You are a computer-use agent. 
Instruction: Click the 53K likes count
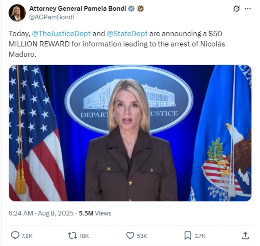pos(142,236)
